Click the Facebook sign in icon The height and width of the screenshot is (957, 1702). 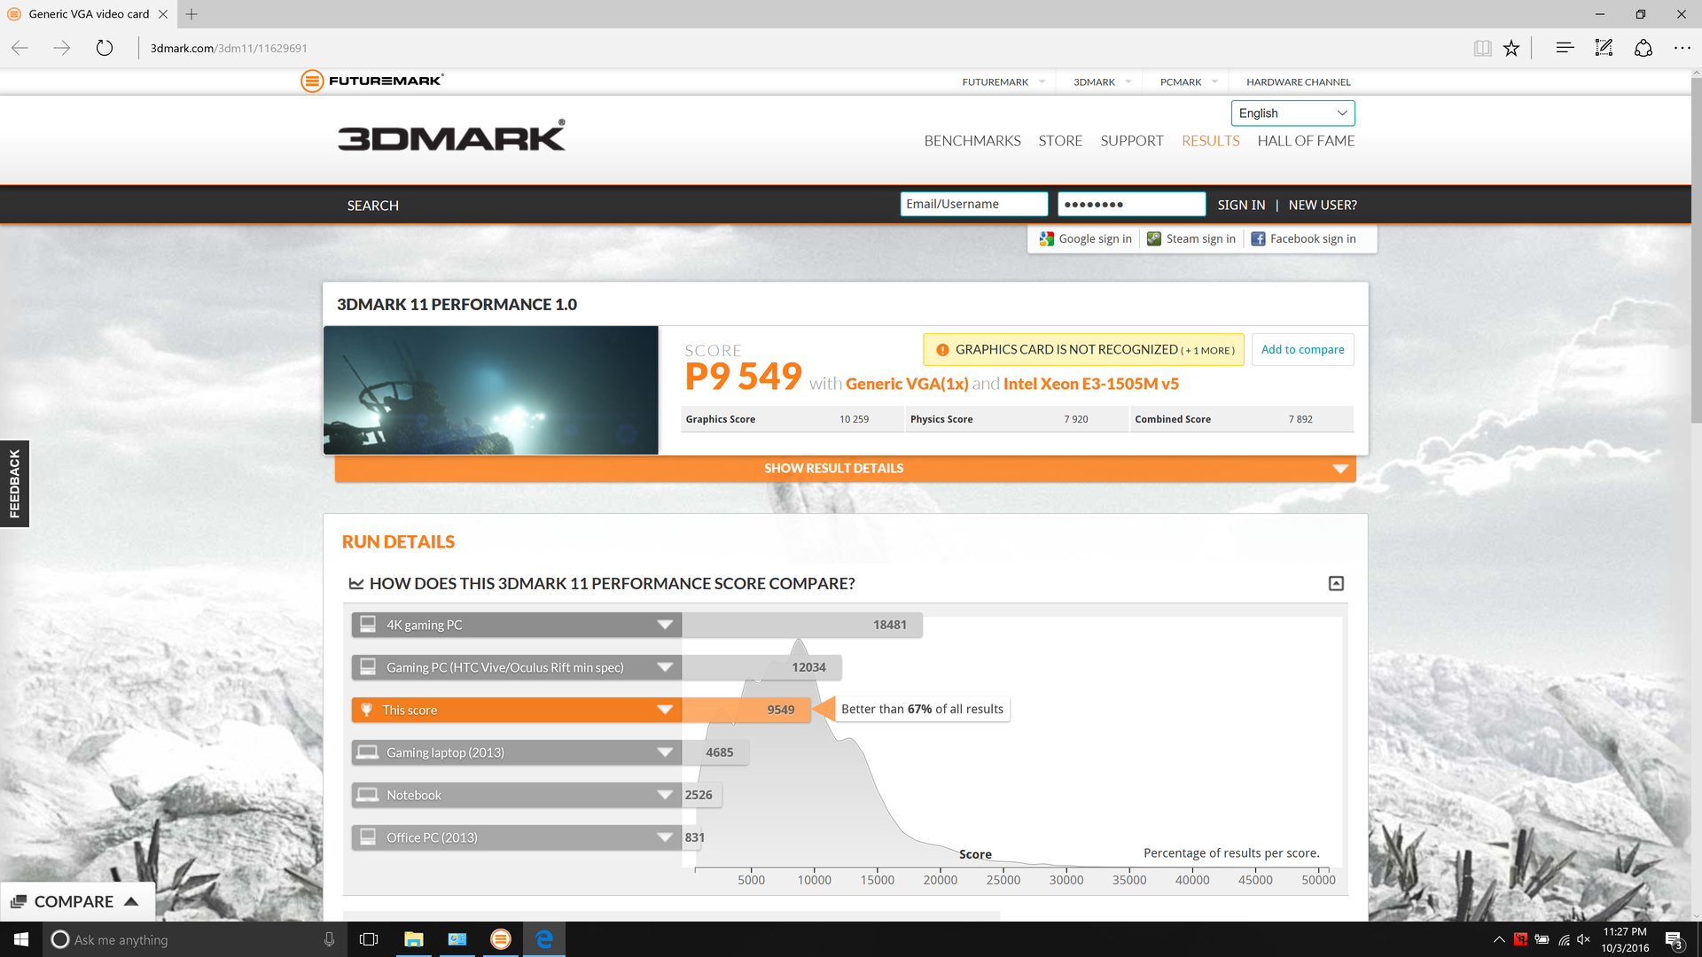pos(1258,239)
